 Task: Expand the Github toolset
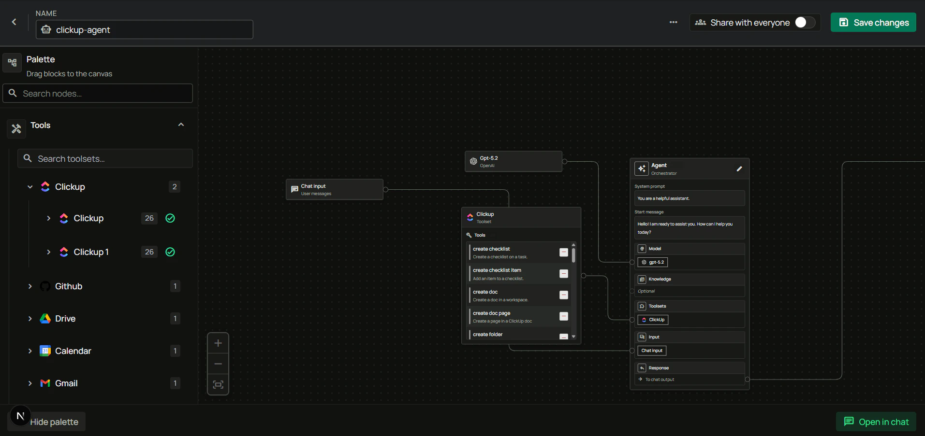tap(29, 286)
